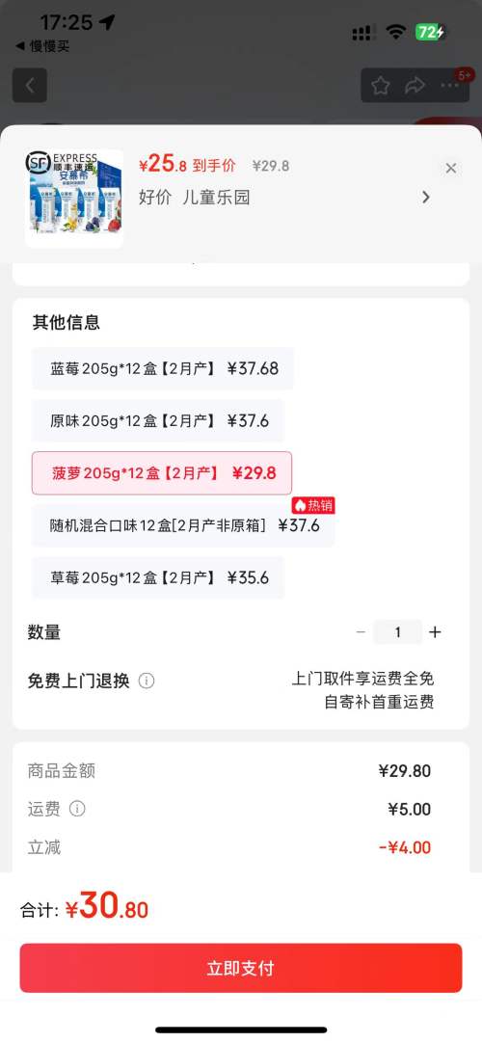Tap the 立即支付 pay button

pos(241,968)
